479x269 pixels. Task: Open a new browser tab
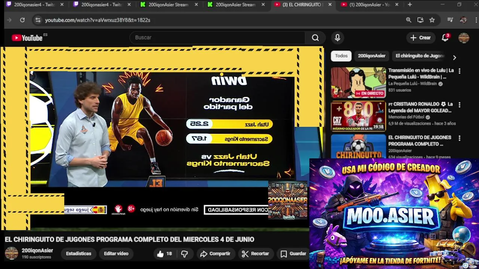coord(410,4)
